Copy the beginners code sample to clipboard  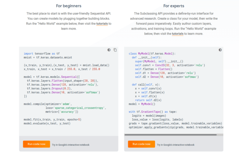115,50
